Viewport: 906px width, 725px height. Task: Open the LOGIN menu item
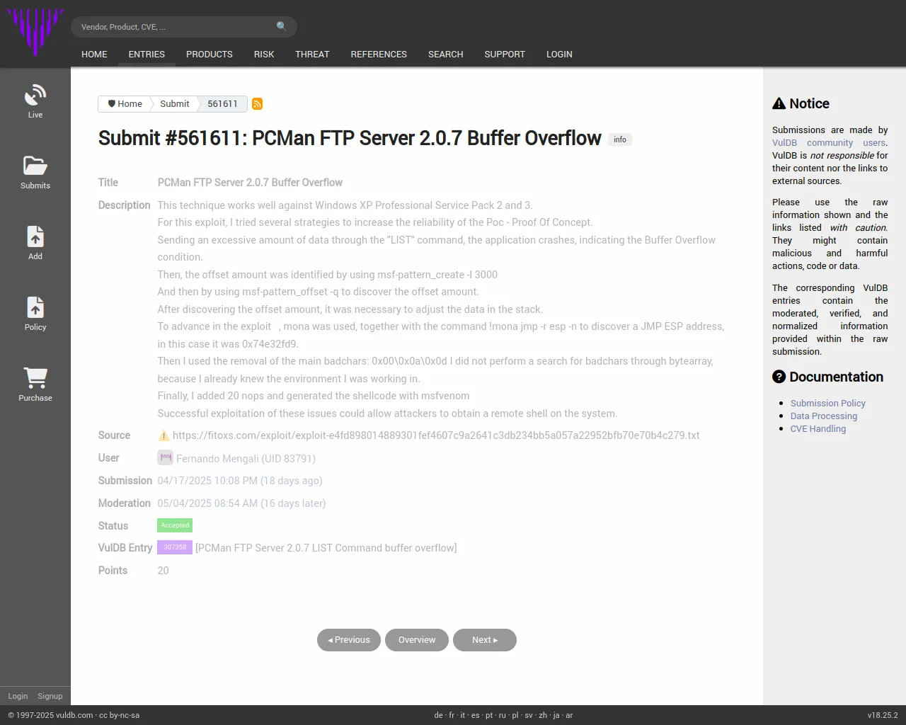click(x=559, y=55)
